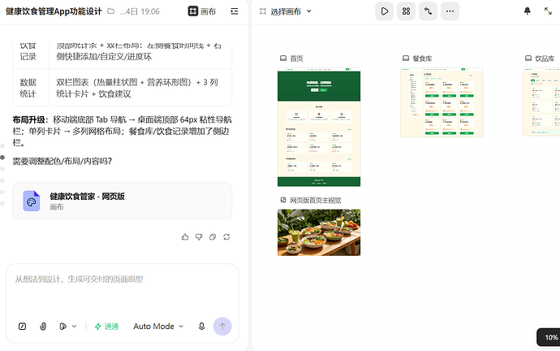Click the microphone voice input icon

click(202, 327)
